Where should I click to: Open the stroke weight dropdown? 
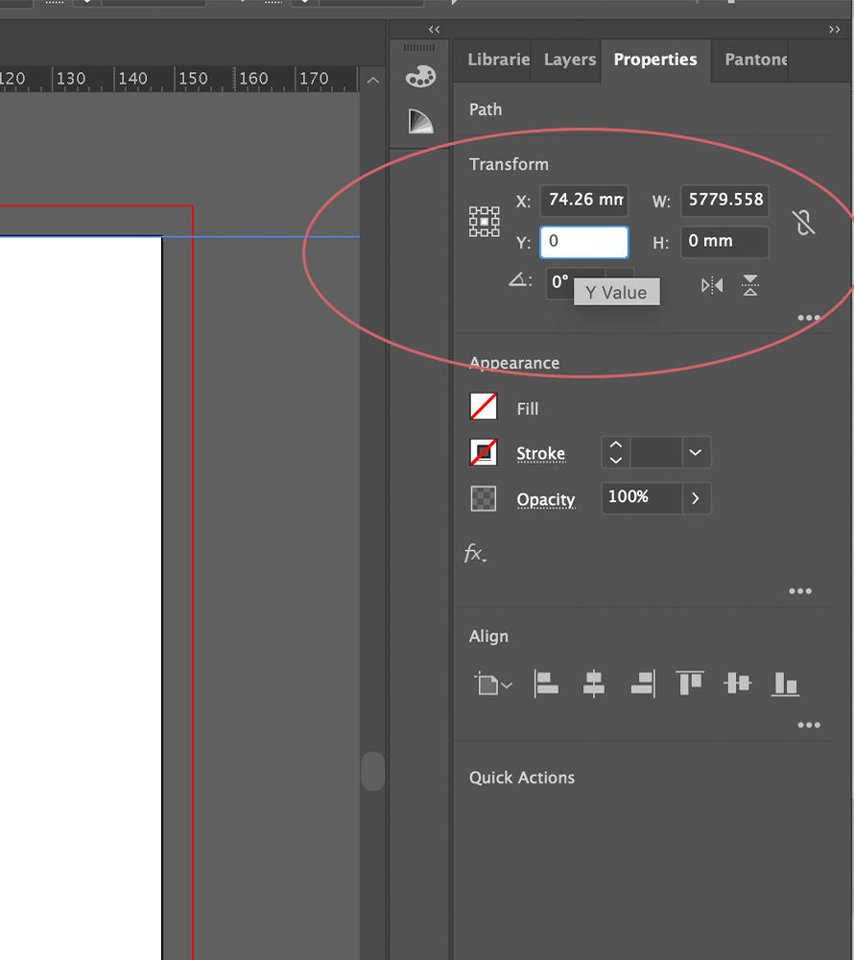click(x=696, y=452)
